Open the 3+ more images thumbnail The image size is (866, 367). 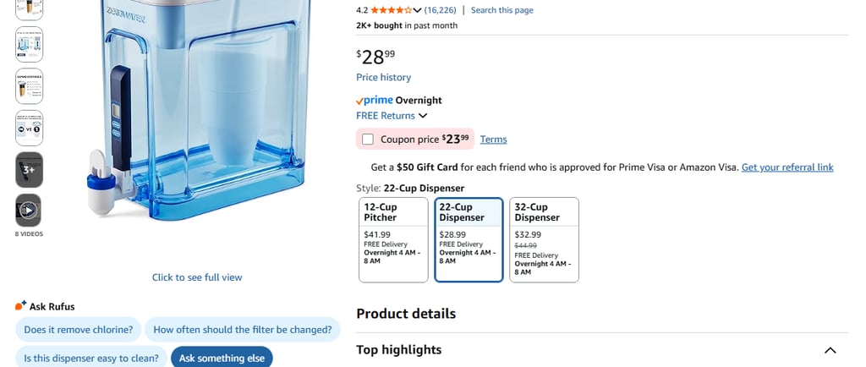click(29, 169)
